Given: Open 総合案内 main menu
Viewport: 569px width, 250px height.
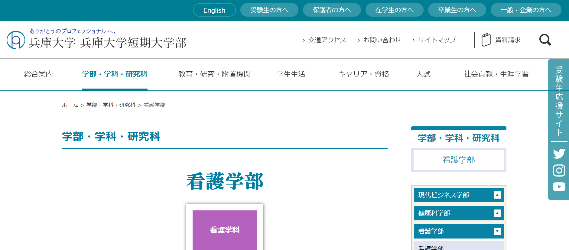Looking at the screenshot, I should click(38, 74).
